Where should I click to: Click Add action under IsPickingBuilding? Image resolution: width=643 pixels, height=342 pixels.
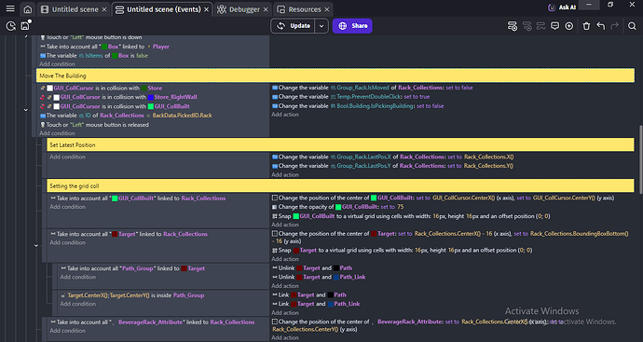[285, 115]
